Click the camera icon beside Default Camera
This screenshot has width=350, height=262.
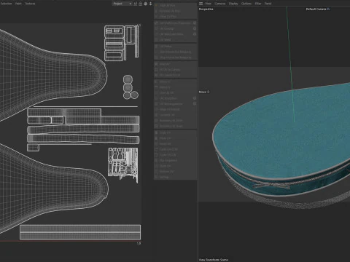(x=328, y=9)
